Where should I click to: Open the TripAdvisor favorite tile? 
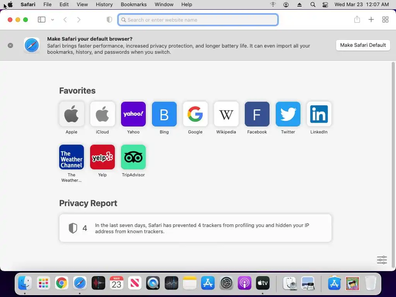(x=133, y=157)
